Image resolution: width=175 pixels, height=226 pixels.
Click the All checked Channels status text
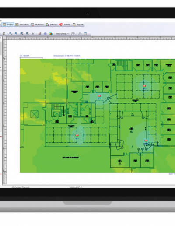click(21, 187)
